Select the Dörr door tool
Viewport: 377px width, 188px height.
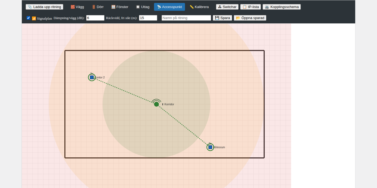pos(97,7)
